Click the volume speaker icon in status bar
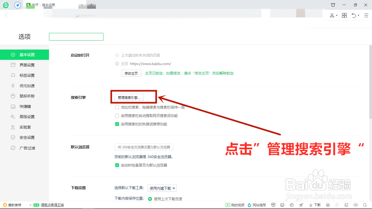Image resolution: width=372 pixels, height=209 pixels. pos(356,205)
